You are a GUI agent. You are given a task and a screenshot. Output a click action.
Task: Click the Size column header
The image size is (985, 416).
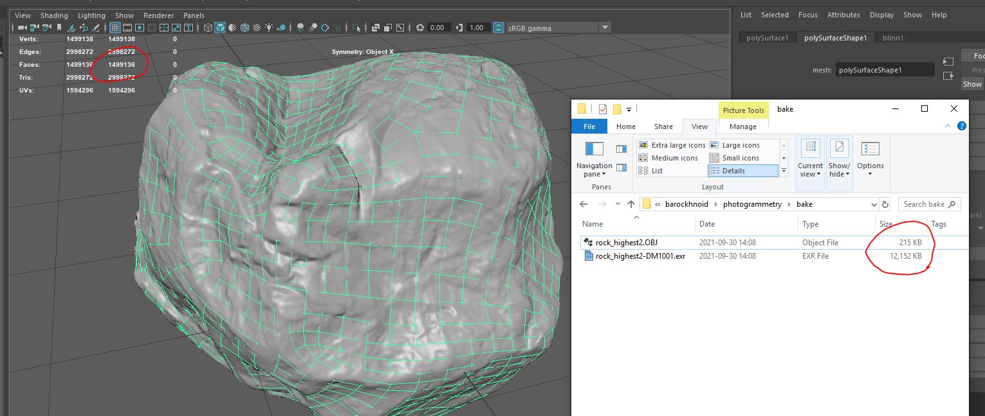(x=886, y=224)
